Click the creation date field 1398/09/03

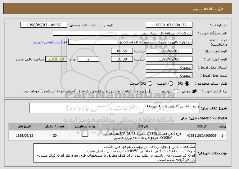tap(169, 51)
